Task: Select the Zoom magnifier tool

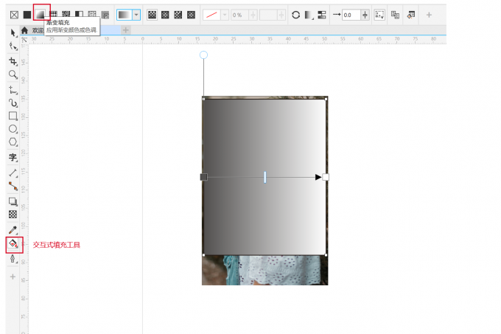Action: click(13, 74)
